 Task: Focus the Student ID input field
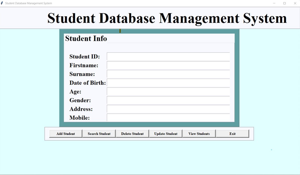tap(168, 57)
